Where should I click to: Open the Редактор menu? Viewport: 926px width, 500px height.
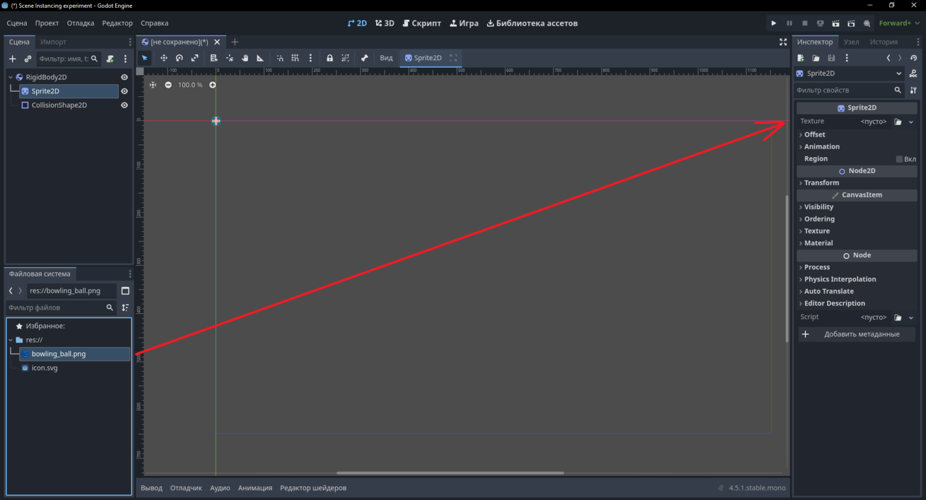117,23
